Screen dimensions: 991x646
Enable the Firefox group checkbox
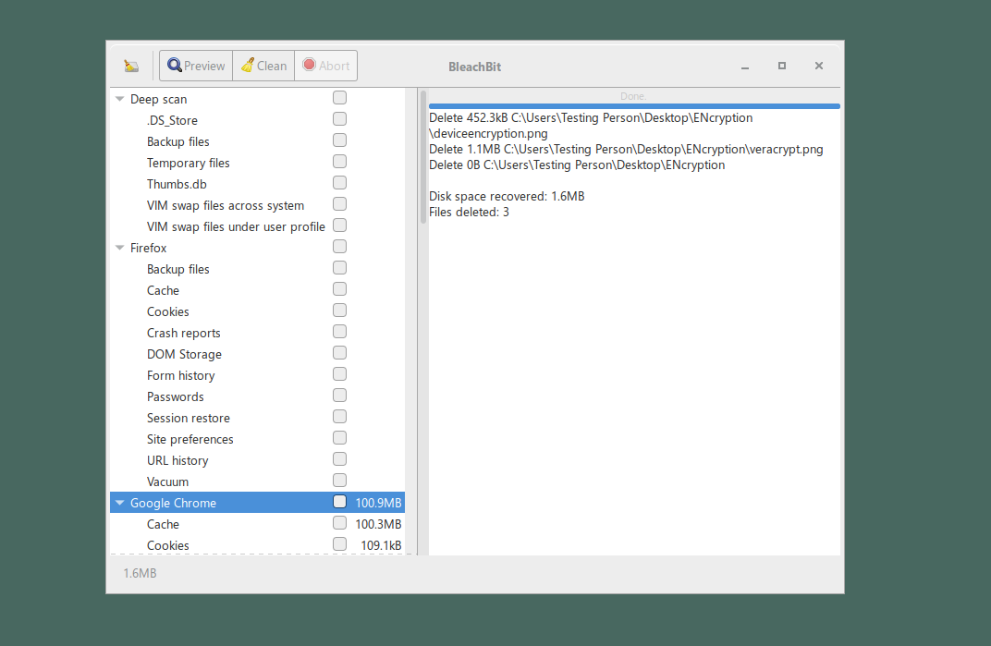tap(339, 247)
